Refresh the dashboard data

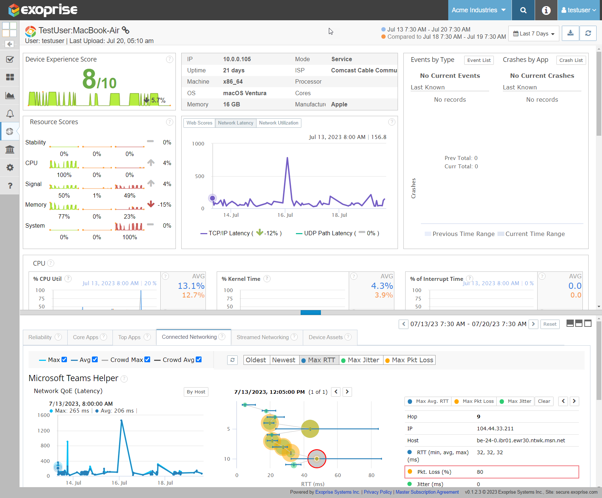[588, 33]
